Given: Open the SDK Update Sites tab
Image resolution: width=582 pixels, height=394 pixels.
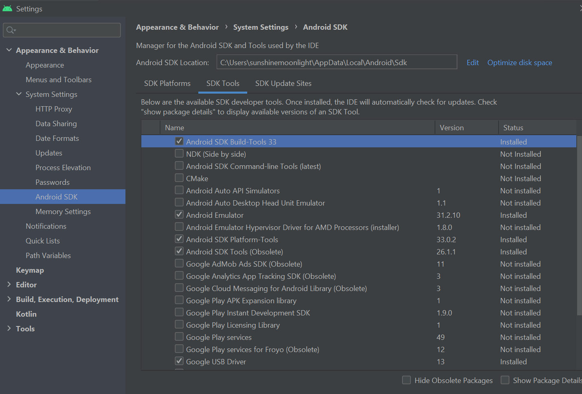Looking at the screenshot, I should point(283,83).
